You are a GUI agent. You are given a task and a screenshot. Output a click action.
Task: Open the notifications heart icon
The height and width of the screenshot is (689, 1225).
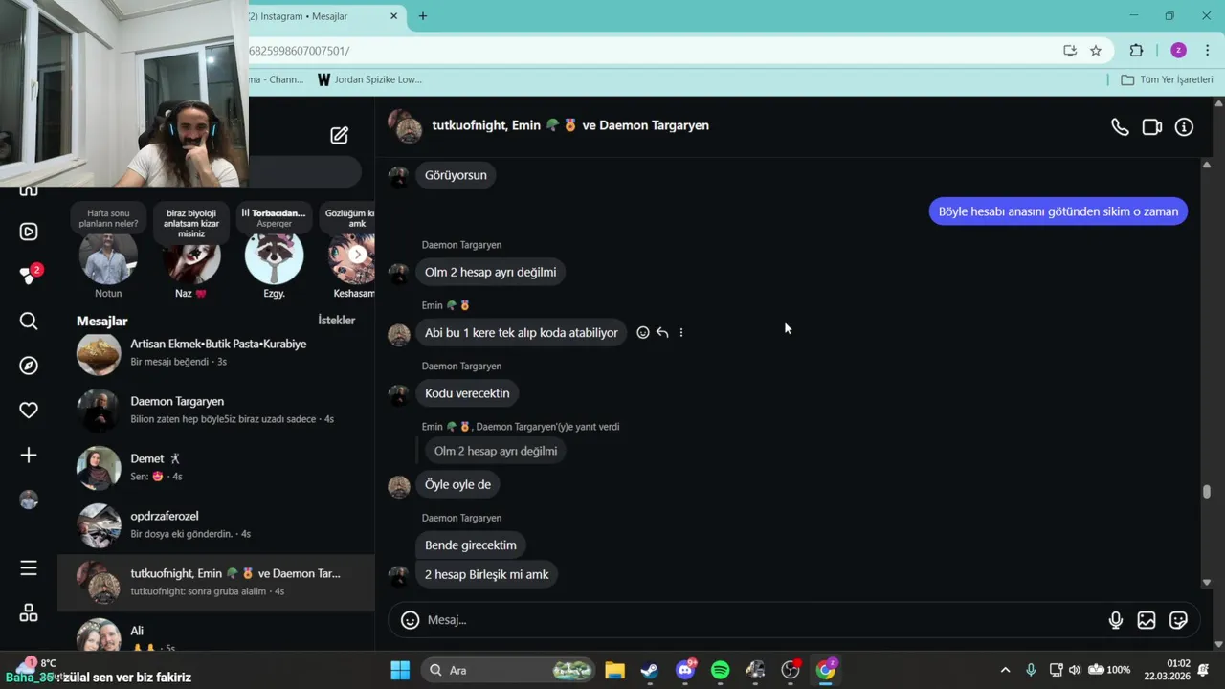(x=29, y=410)
